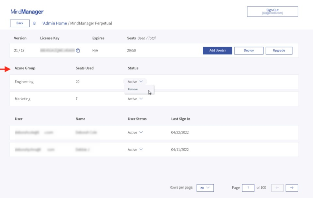This screenshot has width=313, height=198.
Task: Click the Expires column header
Action: pyautogui.click(x=98, y=38)
